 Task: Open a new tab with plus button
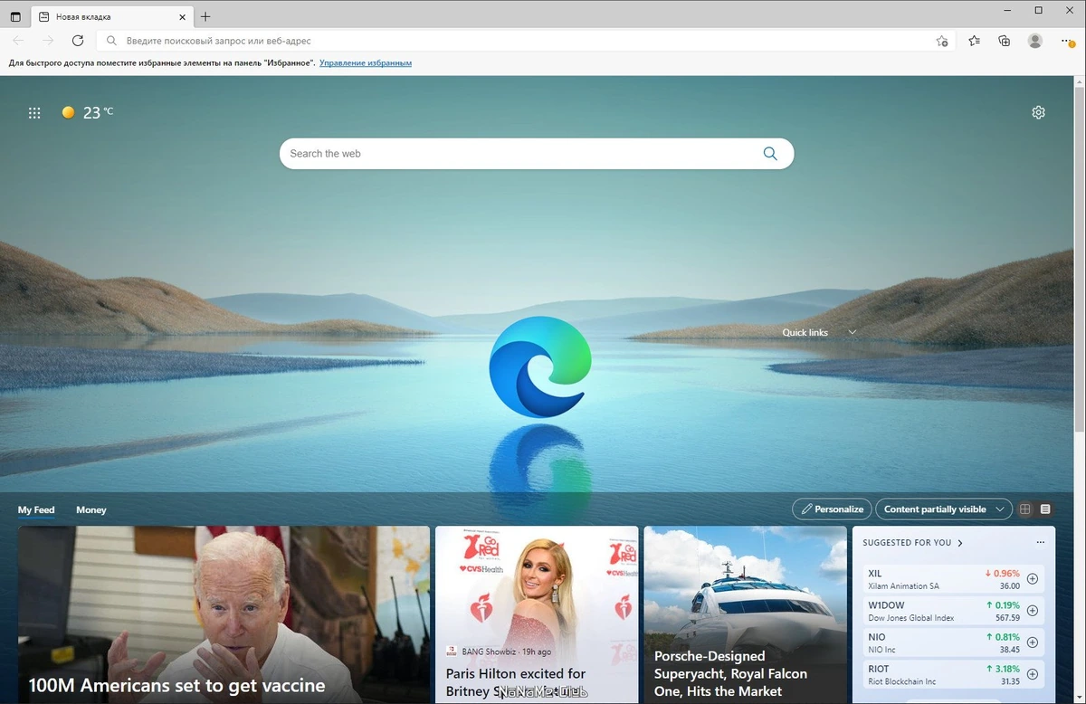pos(205,16)
